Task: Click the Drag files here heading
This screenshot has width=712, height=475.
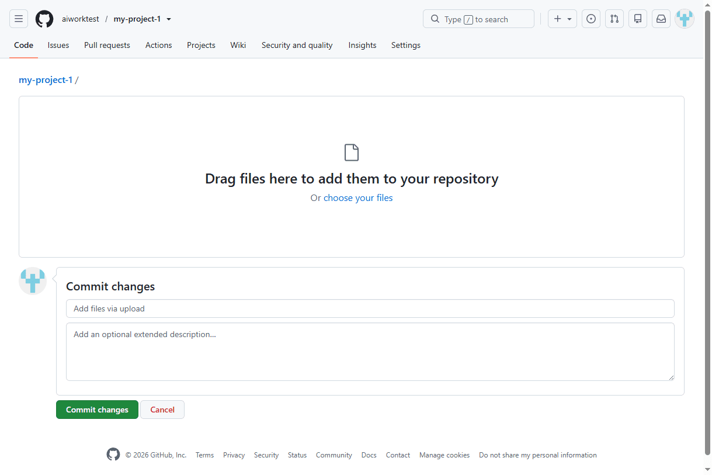Action: (352, 179)
